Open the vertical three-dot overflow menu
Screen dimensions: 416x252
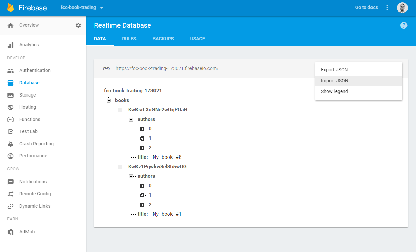pos(387,8)
